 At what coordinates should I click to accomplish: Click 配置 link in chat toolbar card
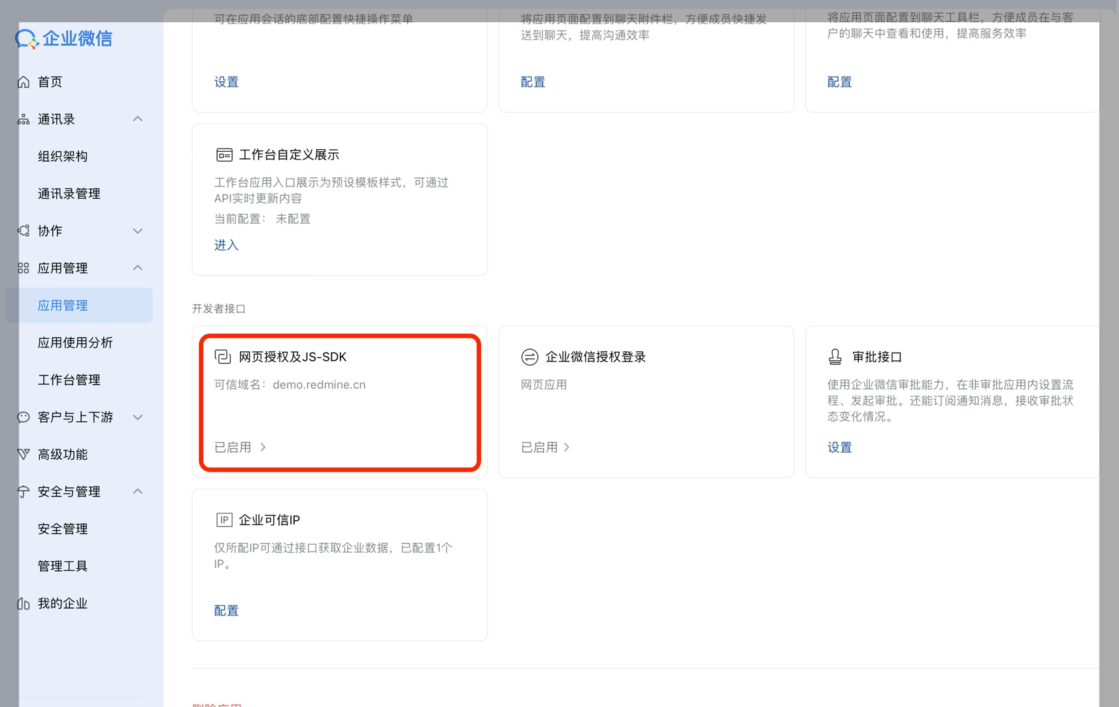tap(840, 82)
